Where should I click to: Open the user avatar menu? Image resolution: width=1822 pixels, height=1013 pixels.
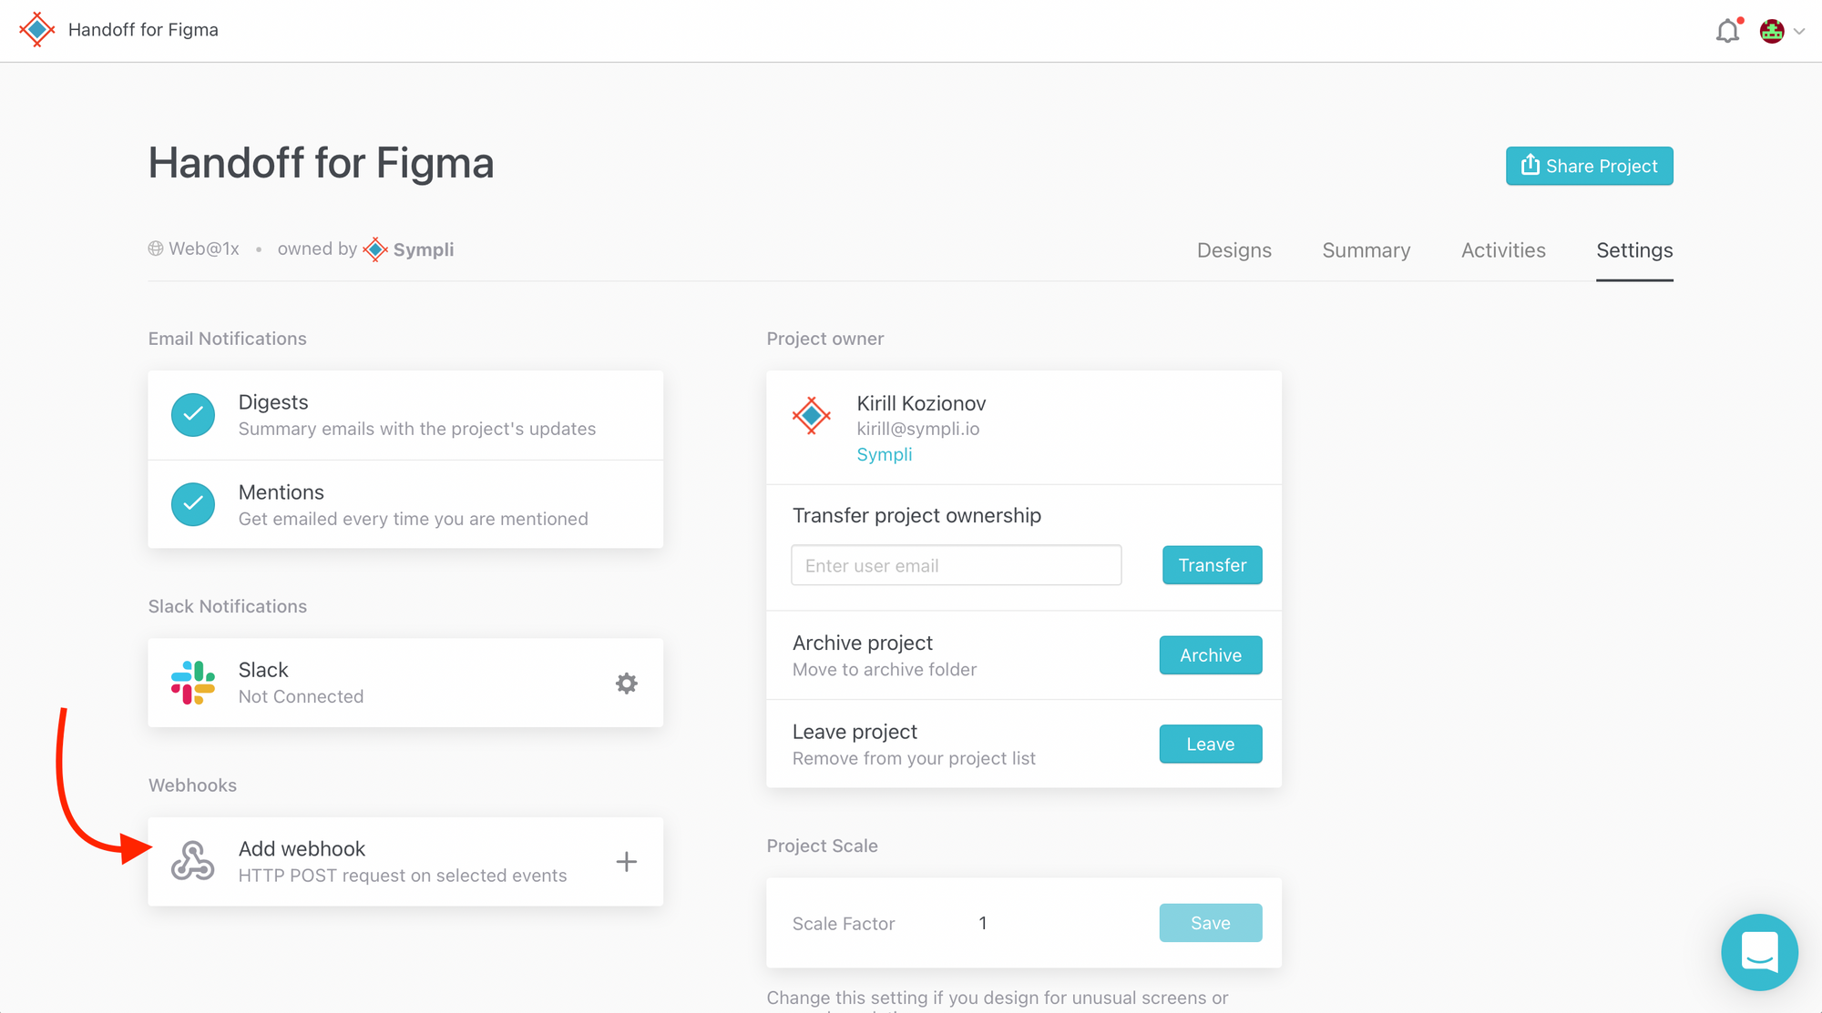(x=1772, y=31)
